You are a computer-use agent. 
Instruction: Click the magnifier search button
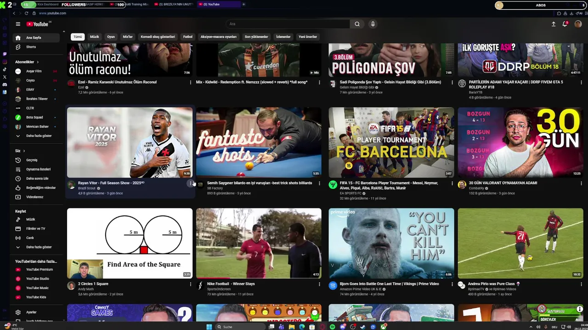357,24
